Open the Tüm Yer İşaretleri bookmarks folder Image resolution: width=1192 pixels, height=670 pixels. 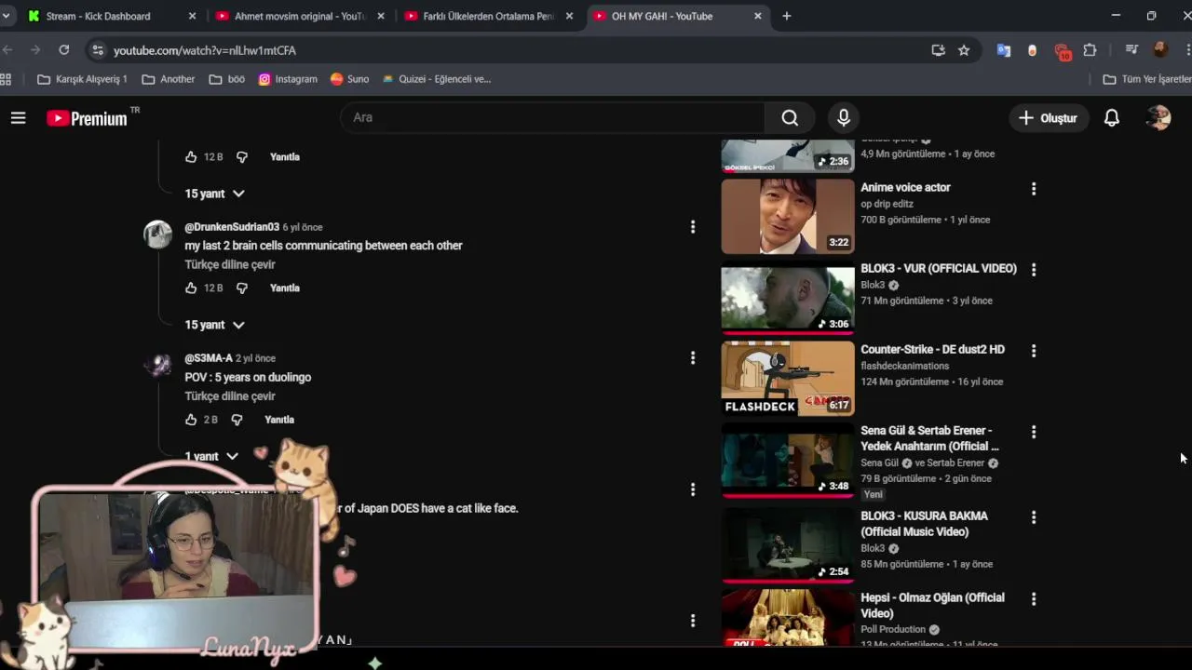[x=1146, y=79]
